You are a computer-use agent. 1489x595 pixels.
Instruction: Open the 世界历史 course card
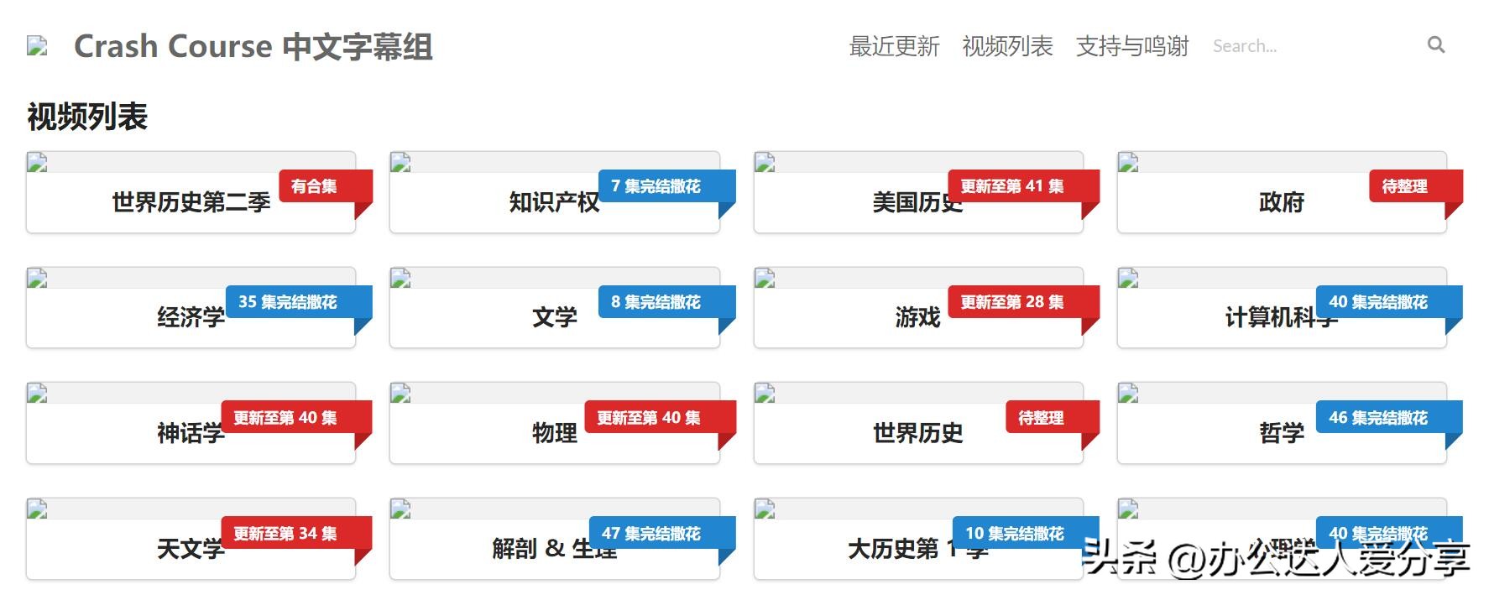tap(918, 424)
